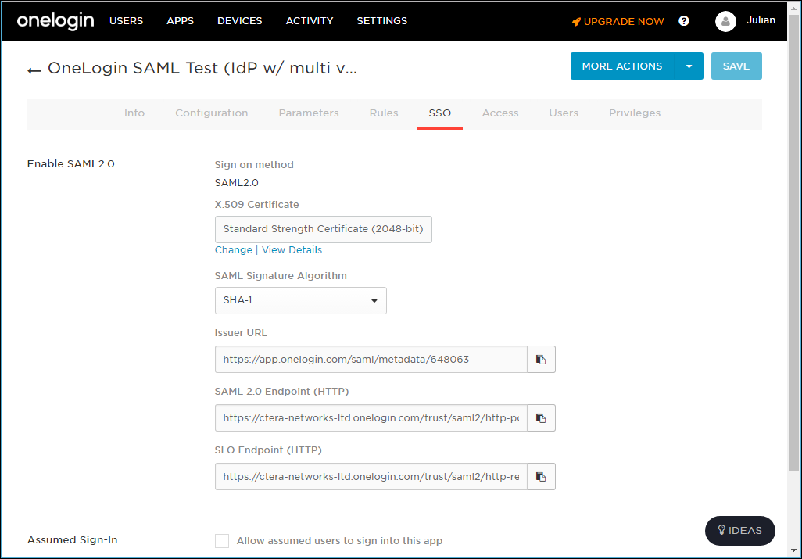Viewport: 802px width, 559px height.
Task: Click the Change certificate link
Action: click(233, 250)
